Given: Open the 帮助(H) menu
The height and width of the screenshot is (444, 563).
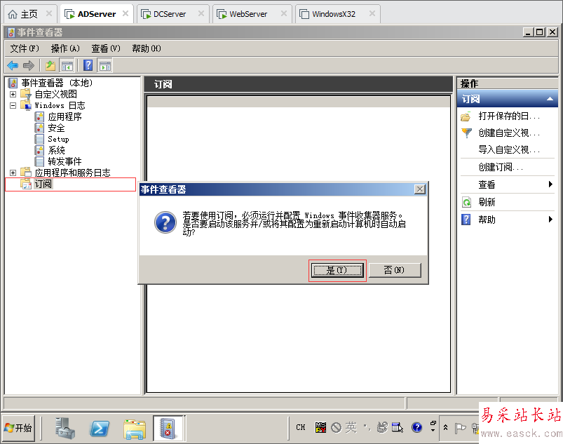Looking at the screenshot, I should click(x=146, y=48).
